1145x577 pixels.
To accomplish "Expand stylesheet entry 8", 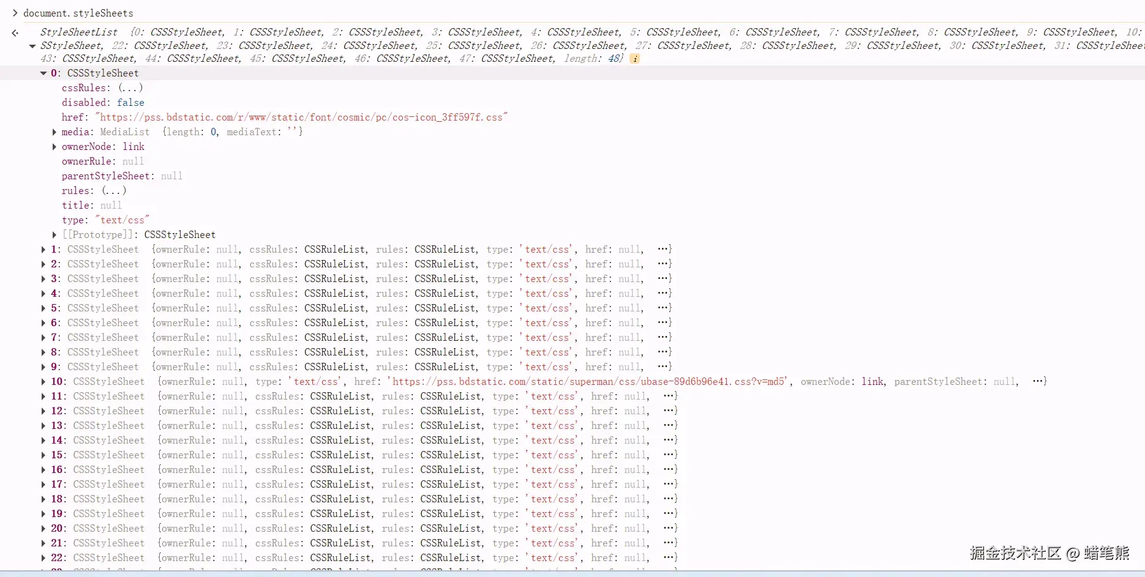I will click(x=43, y=352).
